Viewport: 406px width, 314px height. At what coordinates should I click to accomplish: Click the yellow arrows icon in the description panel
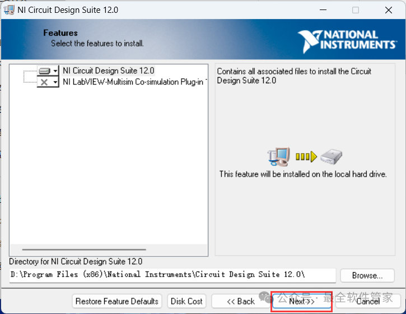(306, 156)
